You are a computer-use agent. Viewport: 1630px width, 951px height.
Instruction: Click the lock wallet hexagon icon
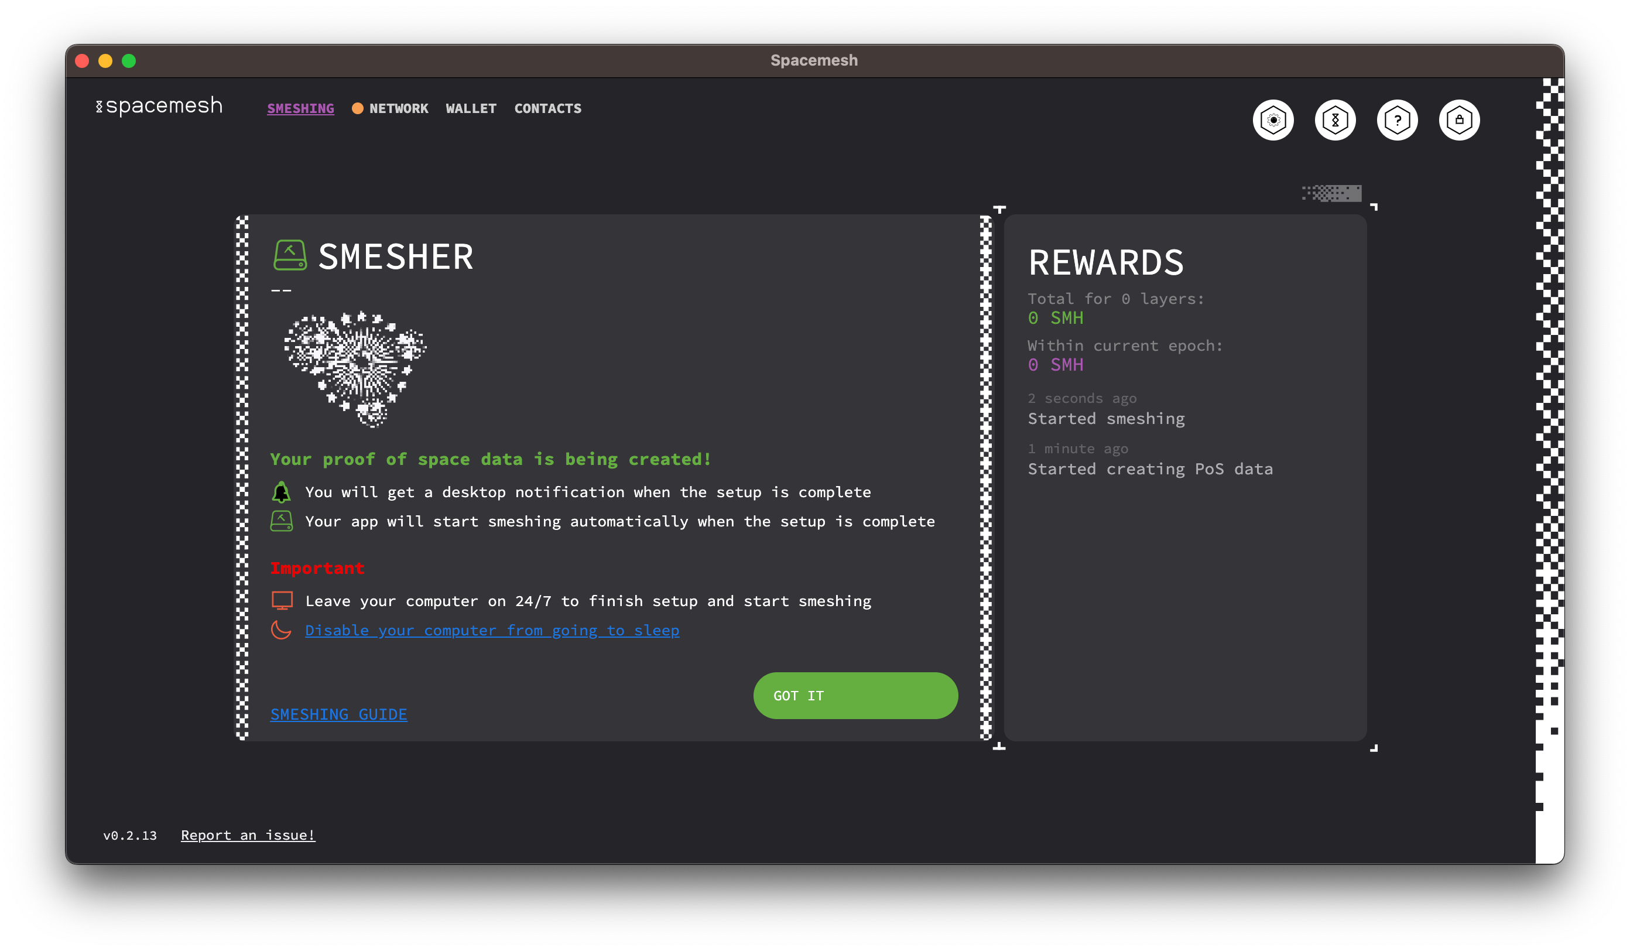pos(1459,119)
